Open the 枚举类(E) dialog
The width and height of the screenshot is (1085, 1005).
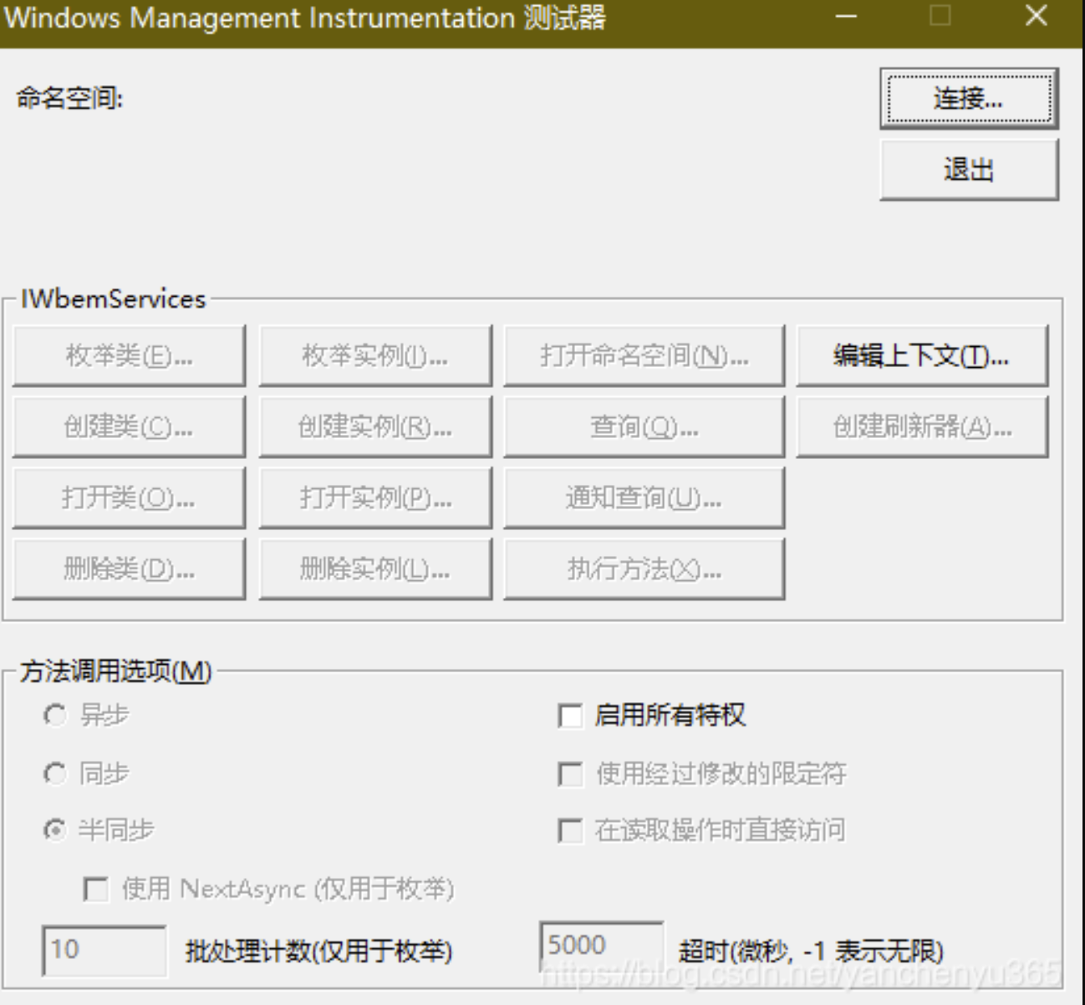coord(130,354)
